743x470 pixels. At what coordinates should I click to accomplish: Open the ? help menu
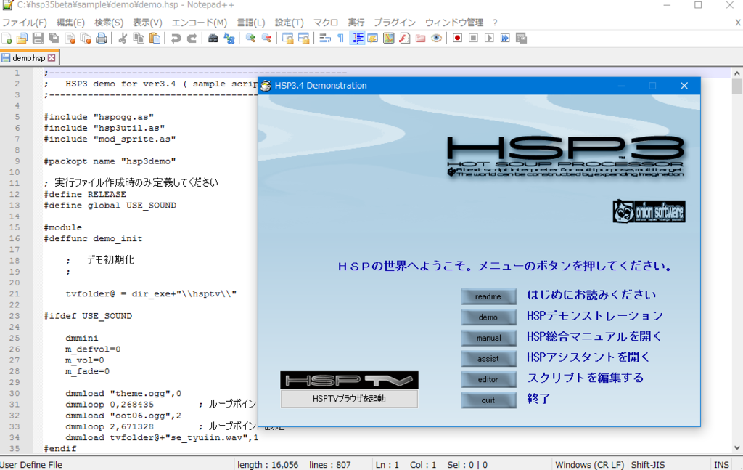(495, 23)
